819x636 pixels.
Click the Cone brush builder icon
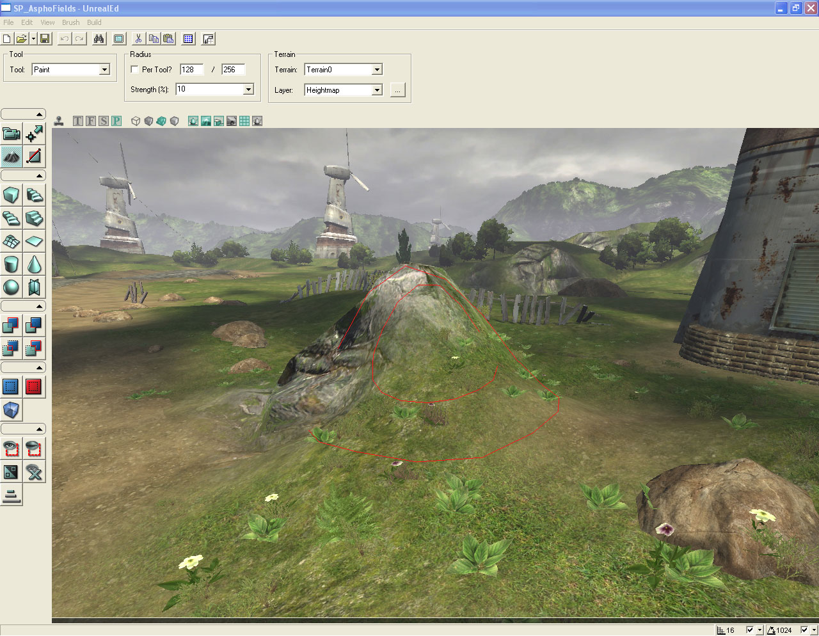click(x=34, y=264)
